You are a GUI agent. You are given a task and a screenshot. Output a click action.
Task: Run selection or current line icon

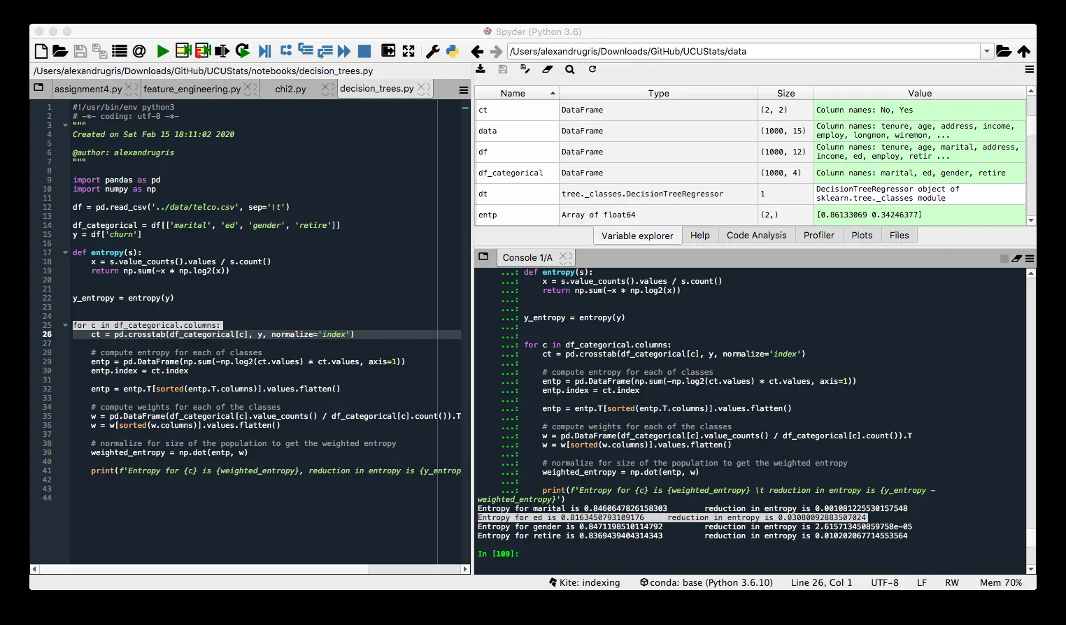[222, 51]
